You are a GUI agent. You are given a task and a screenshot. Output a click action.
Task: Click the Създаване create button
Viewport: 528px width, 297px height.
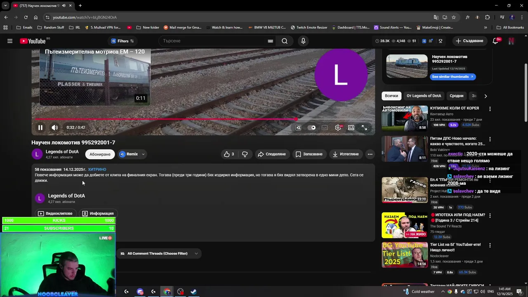(469, 41)
